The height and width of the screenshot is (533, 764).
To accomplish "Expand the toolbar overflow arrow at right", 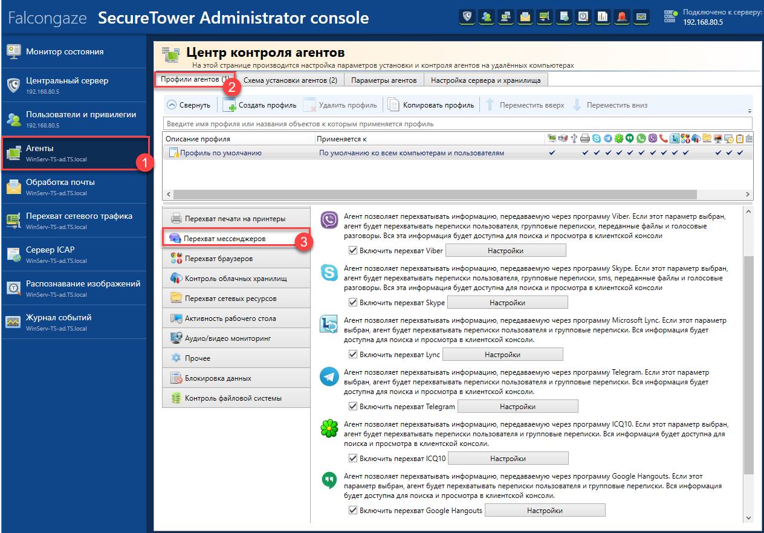I will (749, 111).
